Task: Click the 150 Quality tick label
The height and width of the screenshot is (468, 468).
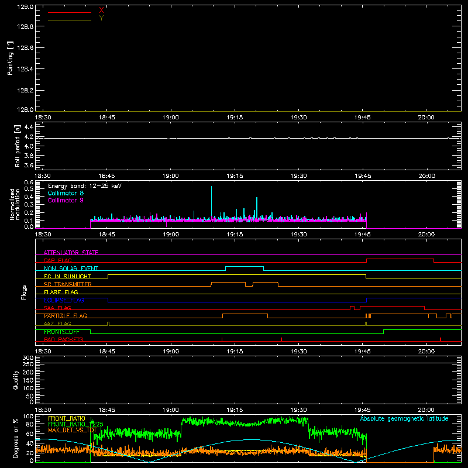Action: (x=28, y=380)
